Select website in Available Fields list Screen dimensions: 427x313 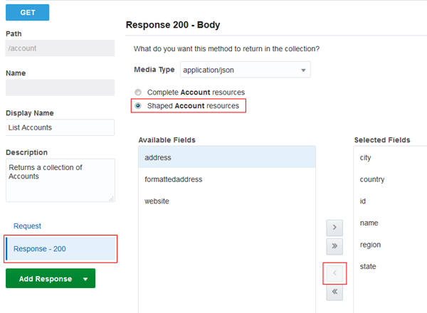click(226, 201)
